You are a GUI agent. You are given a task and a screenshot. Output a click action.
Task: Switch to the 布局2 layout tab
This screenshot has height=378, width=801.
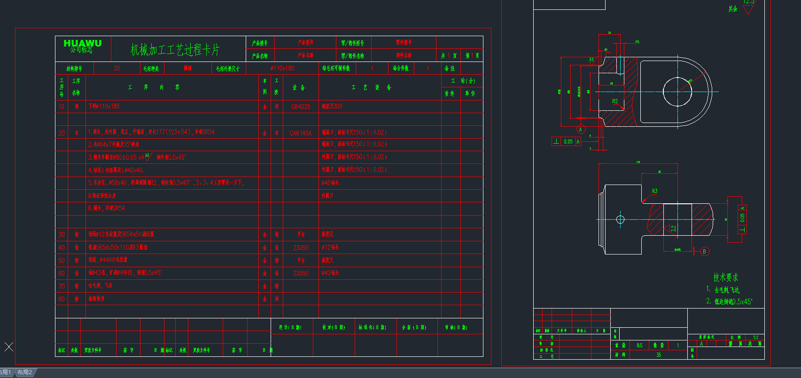point(25,372)
